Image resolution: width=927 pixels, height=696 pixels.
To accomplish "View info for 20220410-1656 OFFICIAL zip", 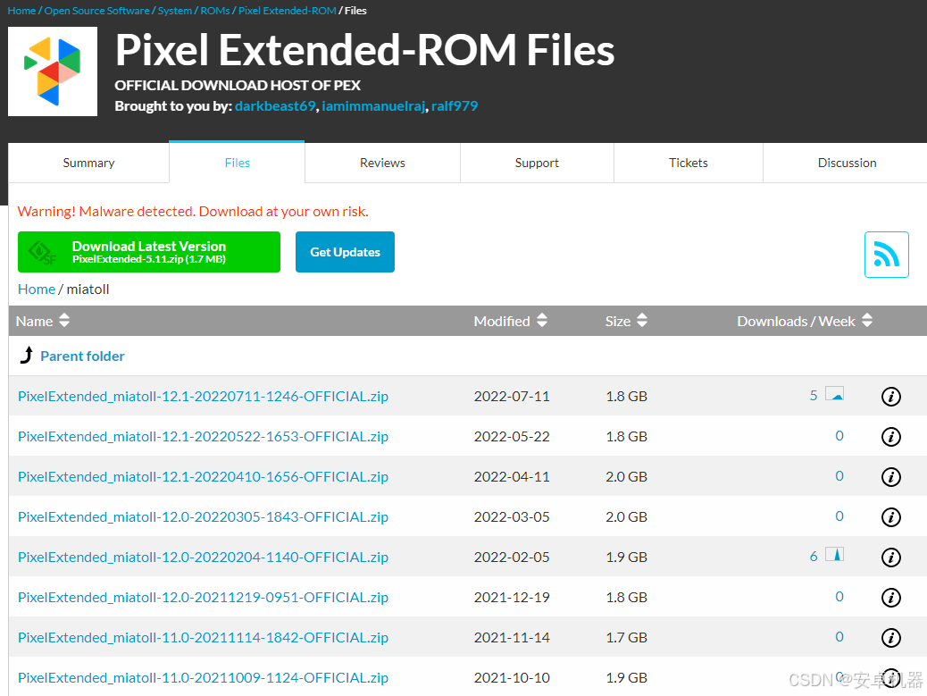I will tap(891, 476).
